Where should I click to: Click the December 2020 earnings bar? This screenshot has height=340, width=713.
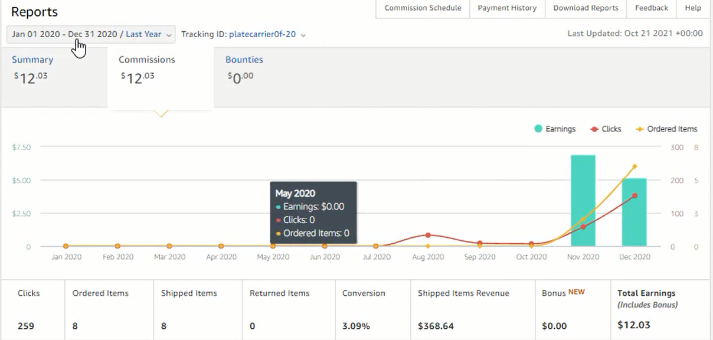pyautogui.click(x=634, y=212)
